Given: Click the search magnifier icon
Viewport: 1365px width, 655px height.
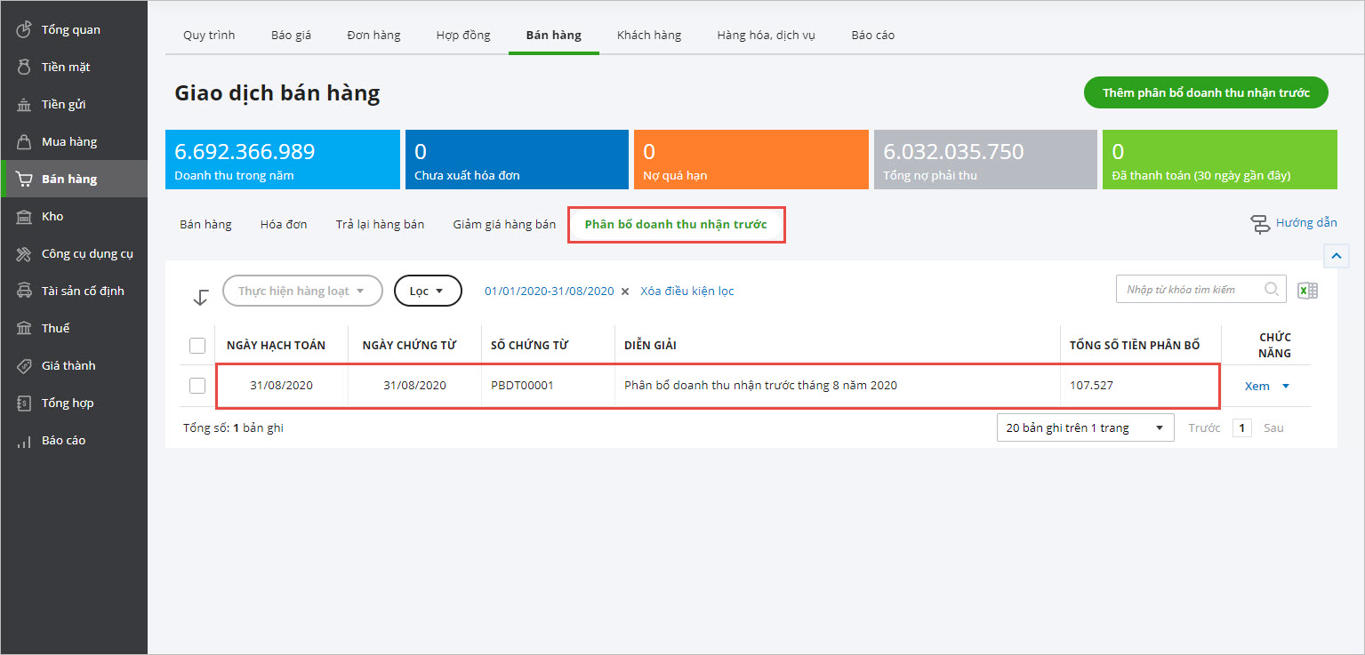Looking at the screenshot, I should [x=1272, y=289].
